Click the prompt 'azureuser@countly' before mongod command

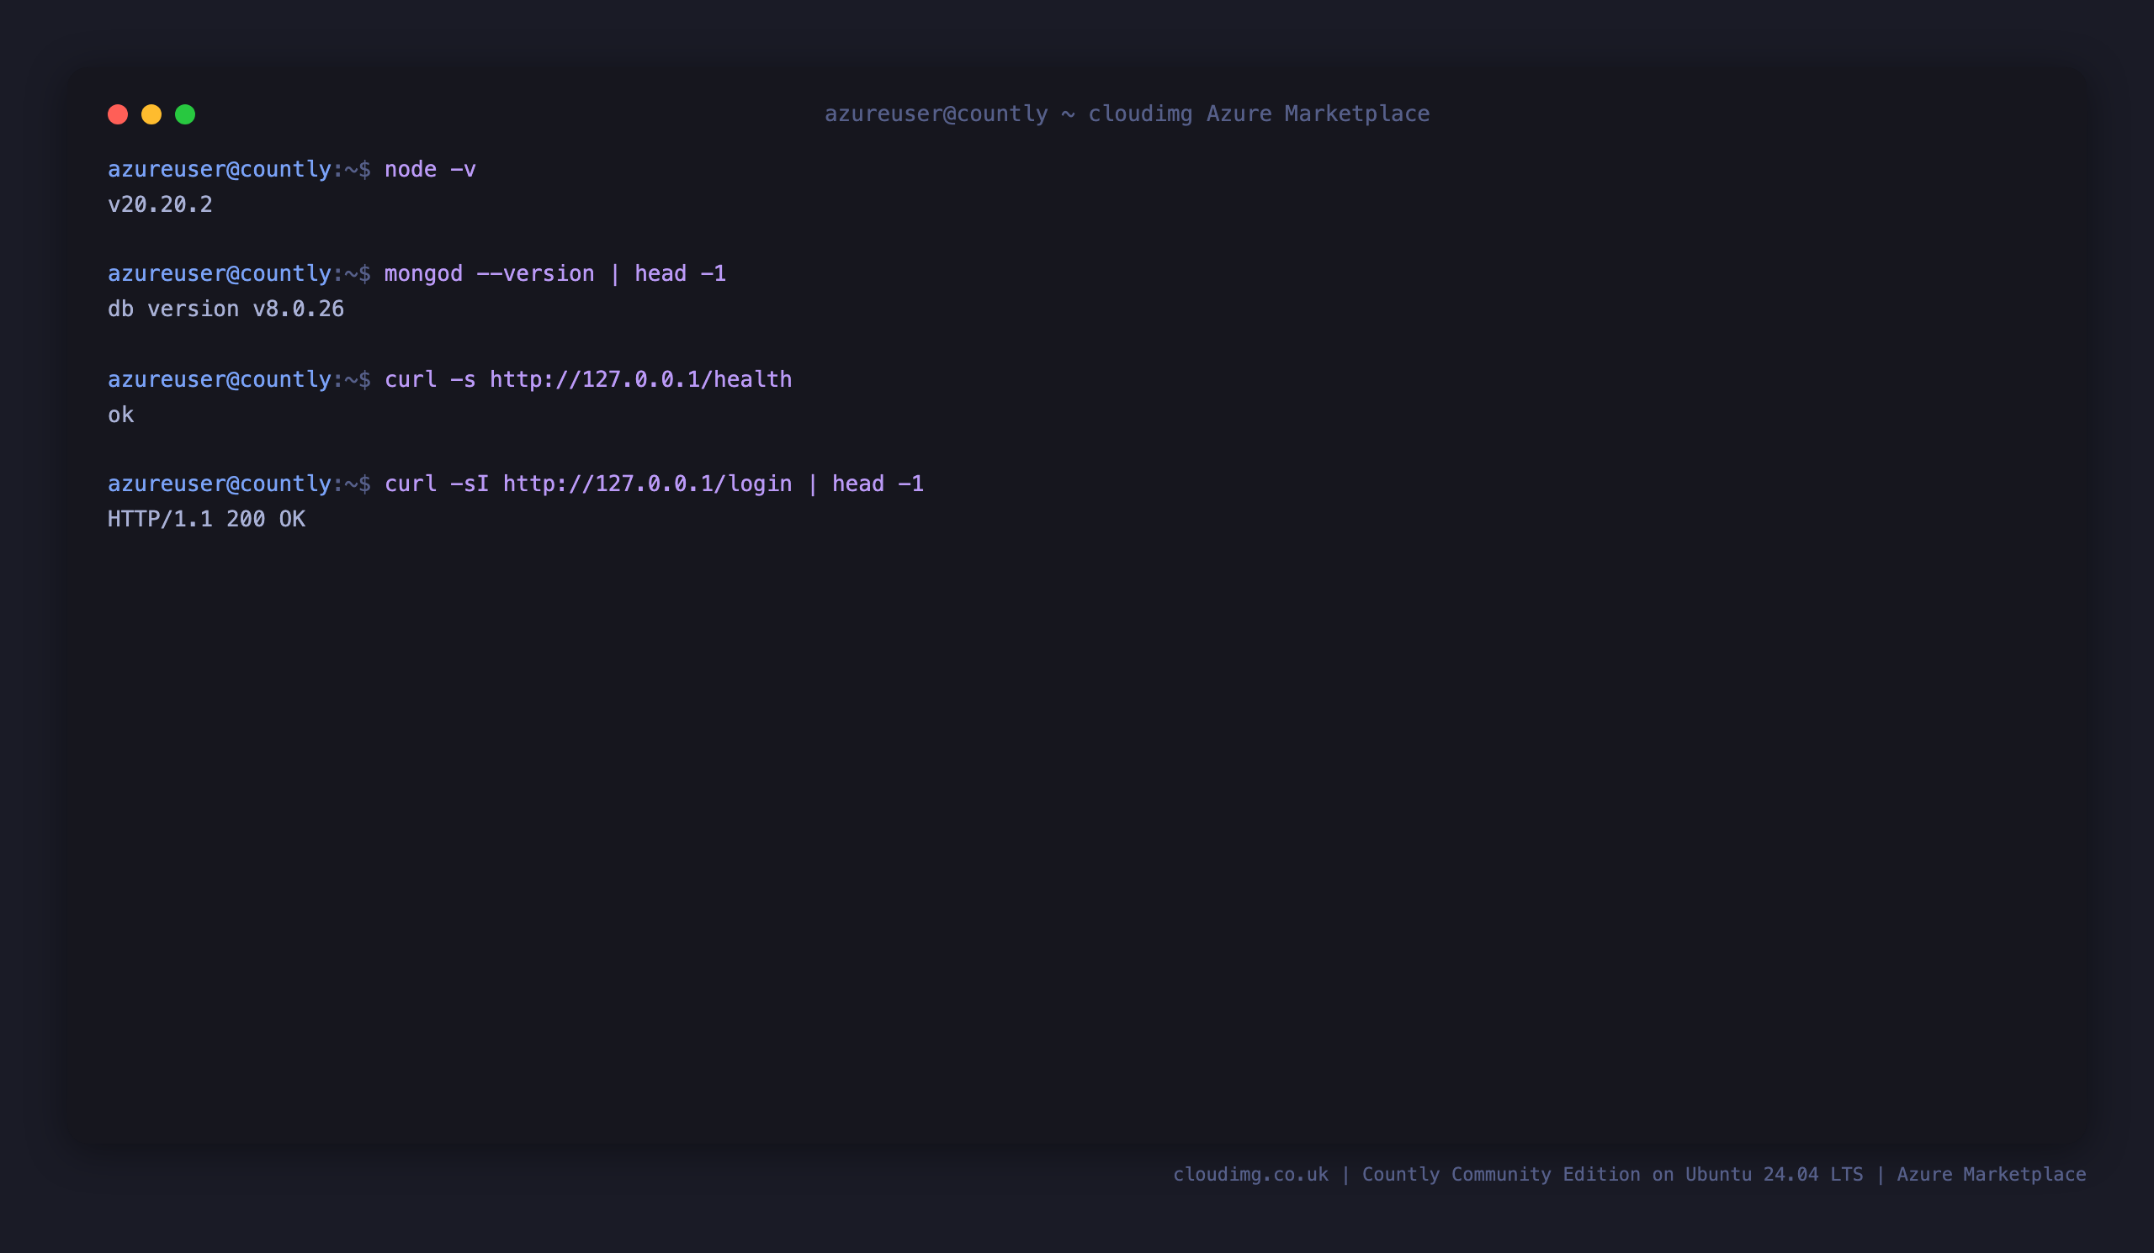220,273
